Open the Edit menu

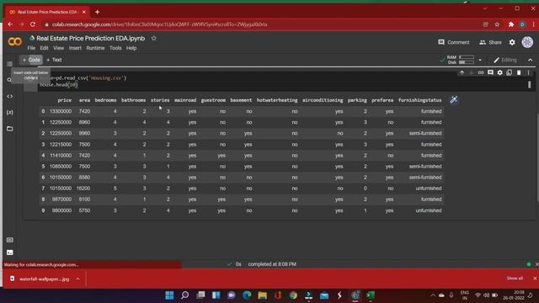tap(44, 48)
